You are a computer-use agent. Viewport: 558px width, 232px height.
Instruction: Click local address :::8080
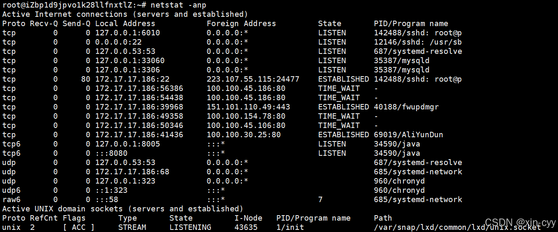pos(111,153)
